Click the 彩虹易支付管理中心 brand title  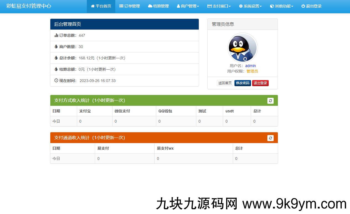click(x=29, y=6)
